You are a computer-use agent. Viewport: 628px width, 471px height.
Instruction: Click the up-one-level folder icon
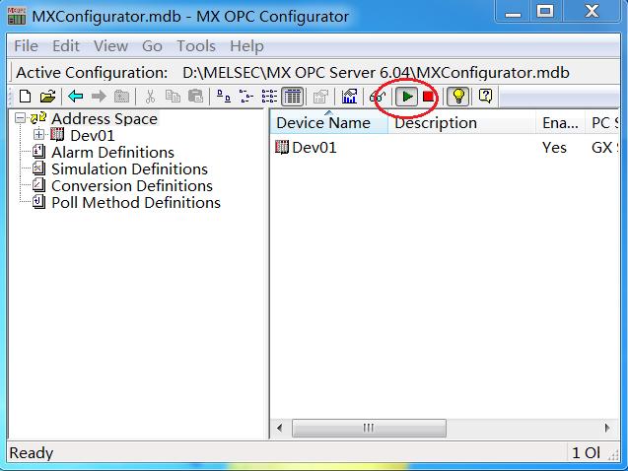[122, 97]
